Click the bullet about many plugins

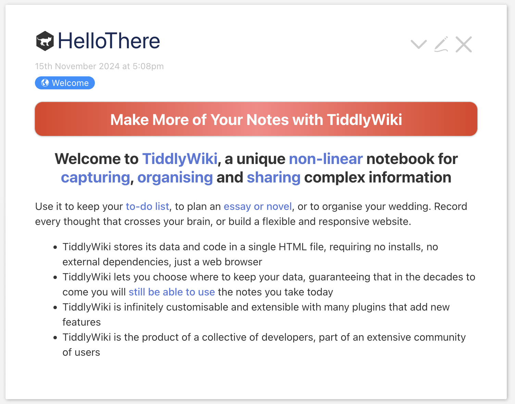256,315
